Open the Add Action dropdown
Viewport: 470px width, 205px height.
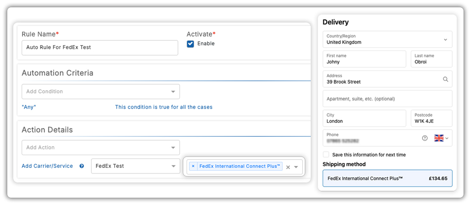click(101, 148)
